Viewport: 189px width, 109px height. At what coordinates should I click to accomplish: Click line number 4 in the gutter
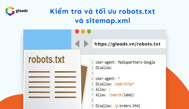pos(92,78)
